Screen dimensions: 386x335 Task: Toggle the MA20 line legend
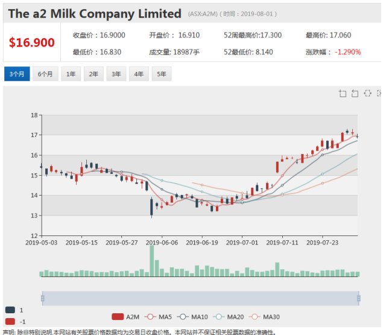(228, 317)
